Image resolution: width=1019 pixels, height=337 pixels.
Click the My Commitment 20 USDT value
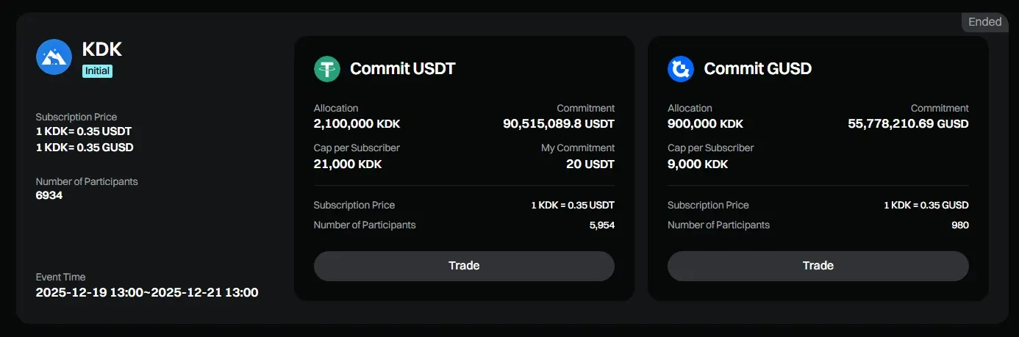(x=590, y=164)
